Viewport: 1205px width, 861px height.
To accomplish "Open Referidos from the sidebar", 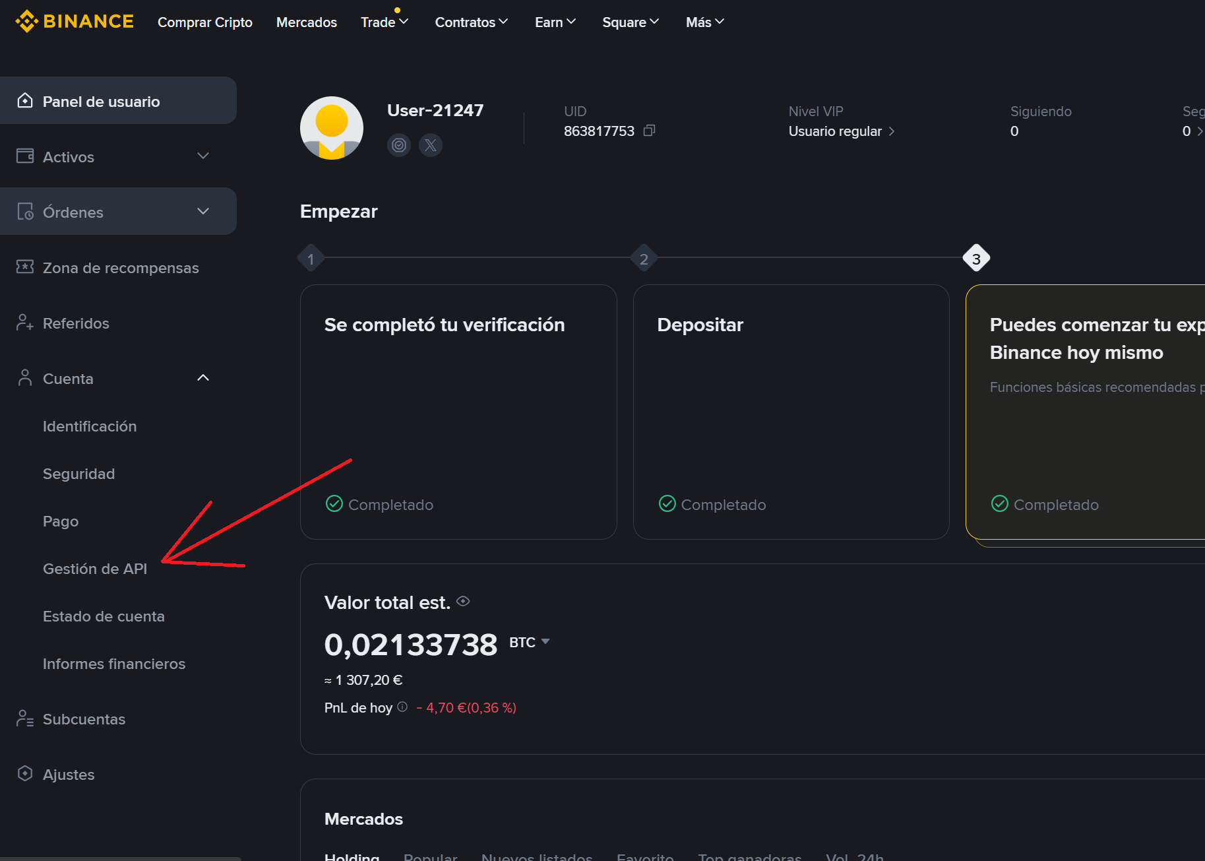I will coord(76,323).
